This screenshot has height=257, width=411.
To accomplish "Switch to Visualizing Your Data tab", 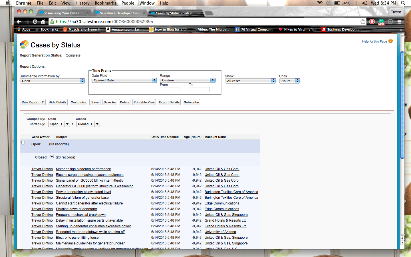I will pos(64,13).
